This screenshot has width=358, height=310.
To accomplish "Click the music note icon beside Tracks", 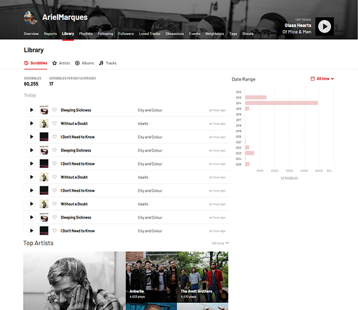I will [x=101, y=63].
